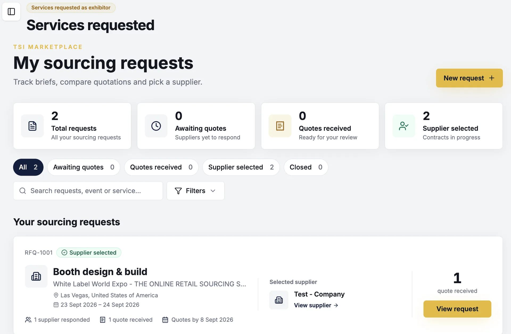Open the Quotes received stat card
The height and width of the screenshot is (334, 511).
point(320,126)
